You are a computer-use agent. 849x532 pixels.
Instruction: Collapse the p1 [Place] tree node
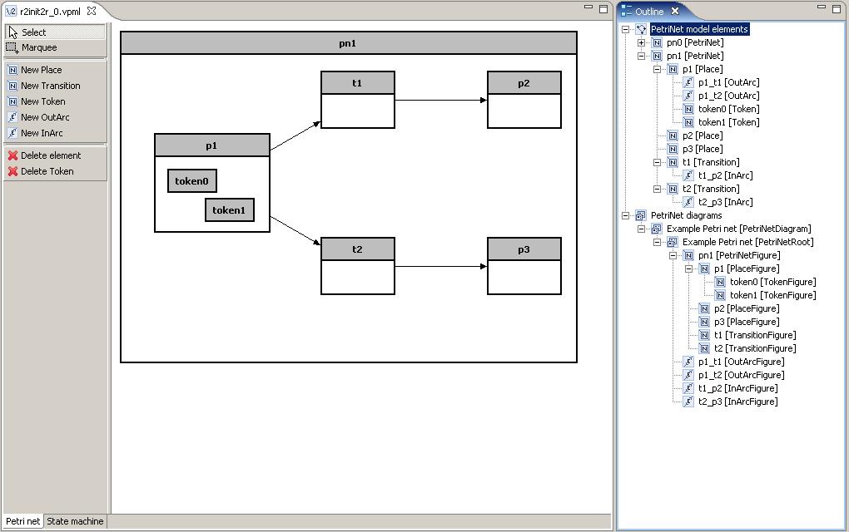[x=657, y=69]
